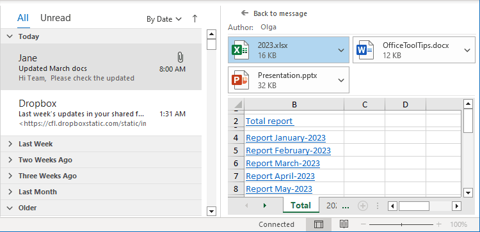
Task: Click the OfficeToolTips.docx Word file icon
Action: [x=365, y=50]
